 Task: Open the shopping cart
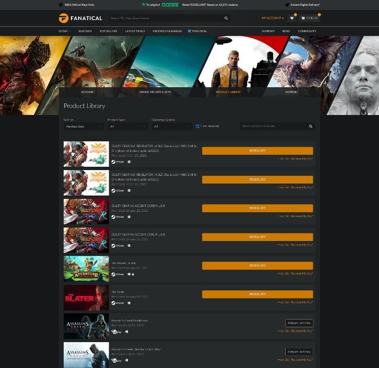310,18
